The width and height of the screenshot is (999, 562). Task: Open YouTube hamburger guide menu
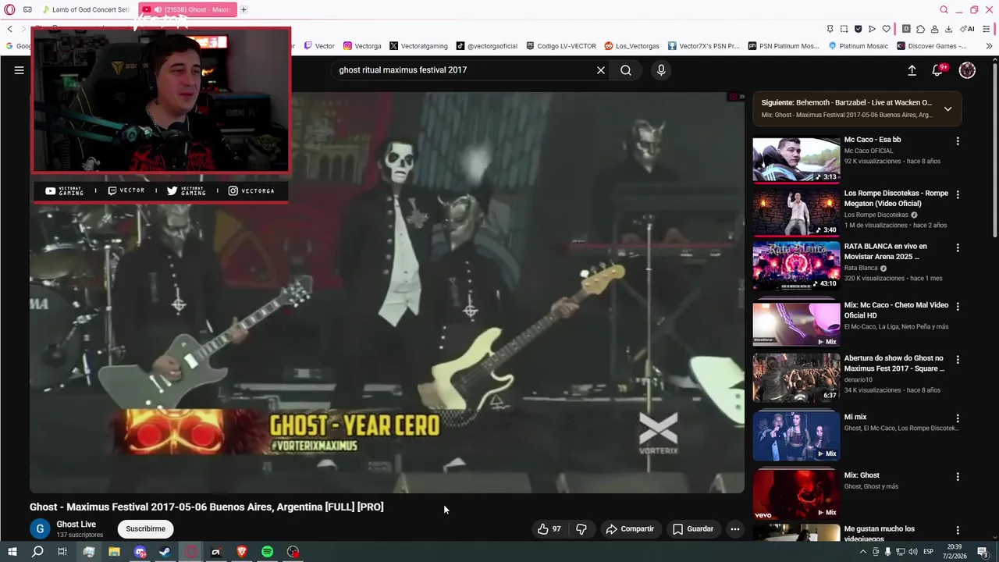(19, 70)
